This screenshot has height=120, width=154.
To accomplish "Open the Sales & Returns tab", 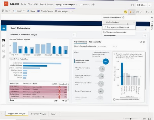I will point(46,4).
